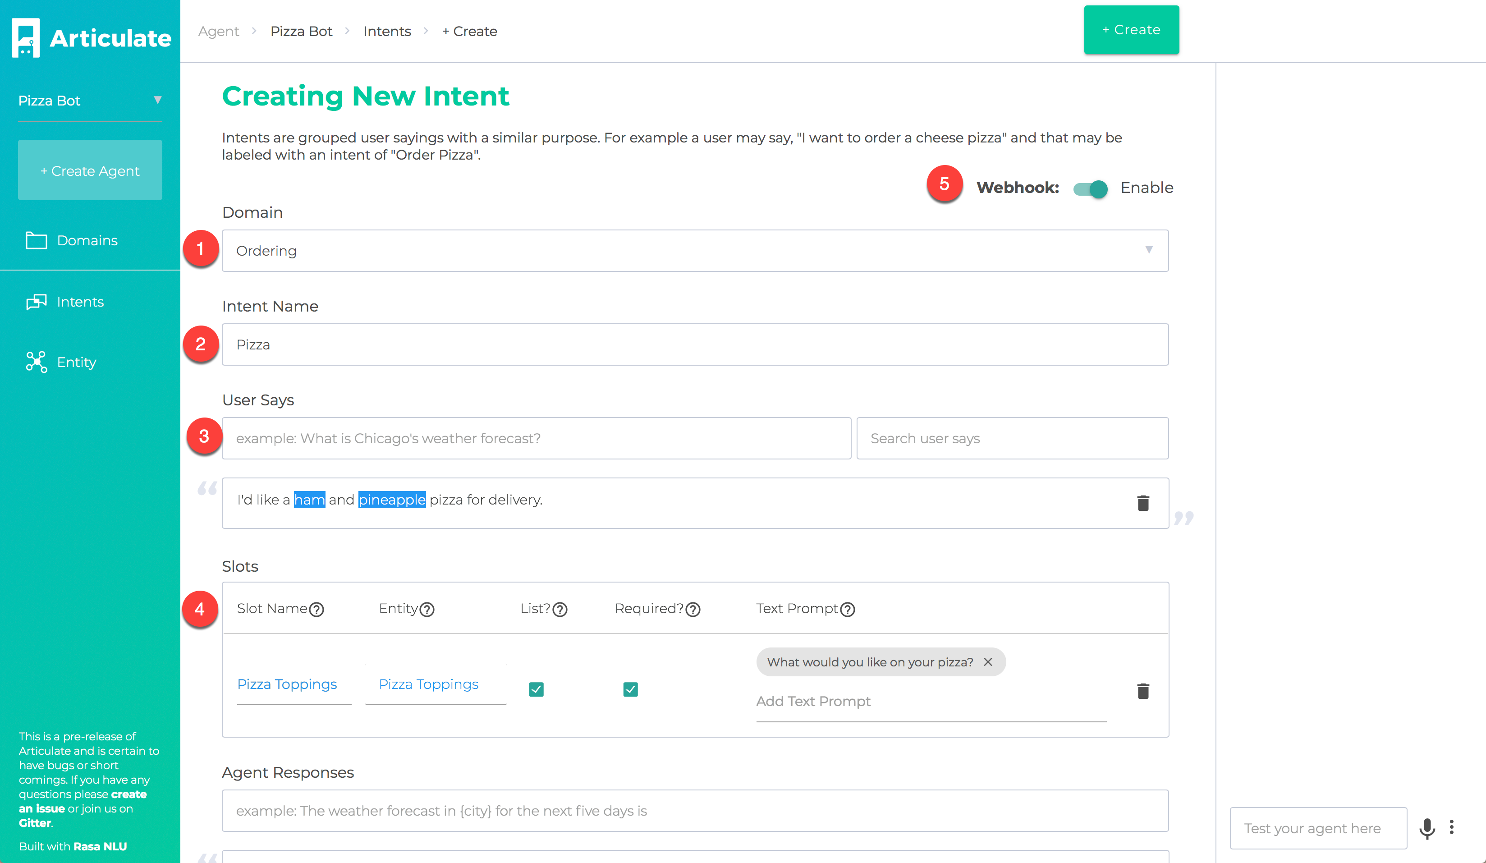
Task: Delete the ham and pineapple user saying
Action: tap(1143, 503)
